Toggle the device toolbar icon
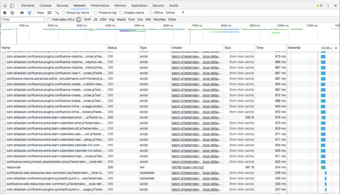340x194 pixels. (12, 6)
